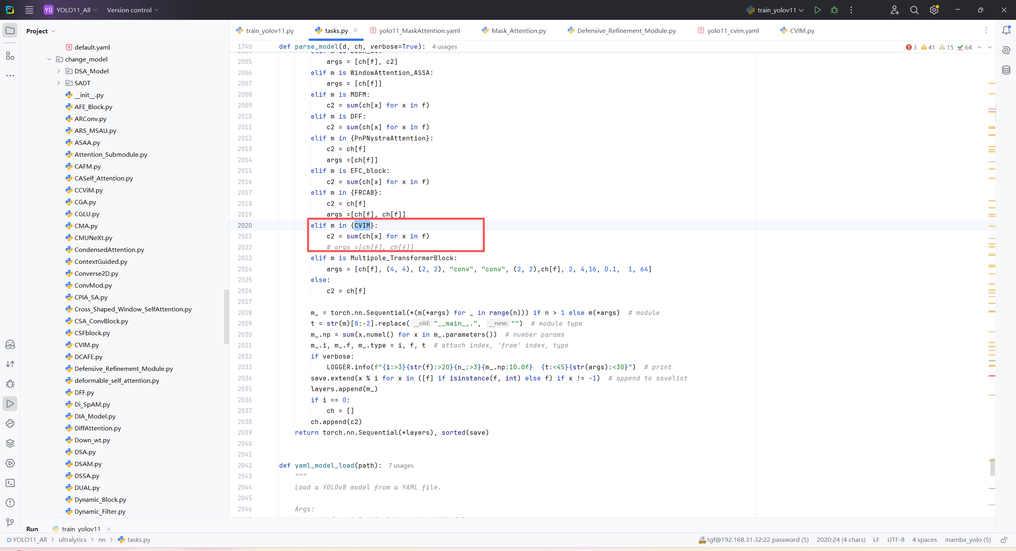Open the Python Packages layers icon
The height and width of the screenshot is (551, 1016).
pos(10,443)
